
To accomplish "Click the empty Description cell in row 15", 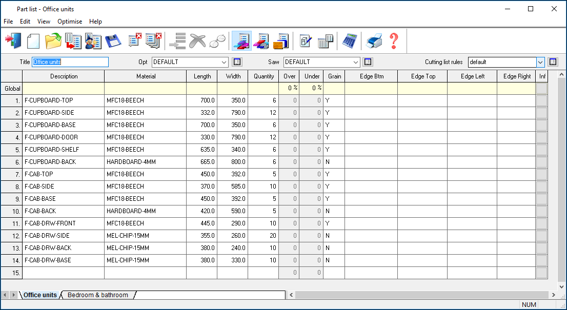I will tap(63, 273).
